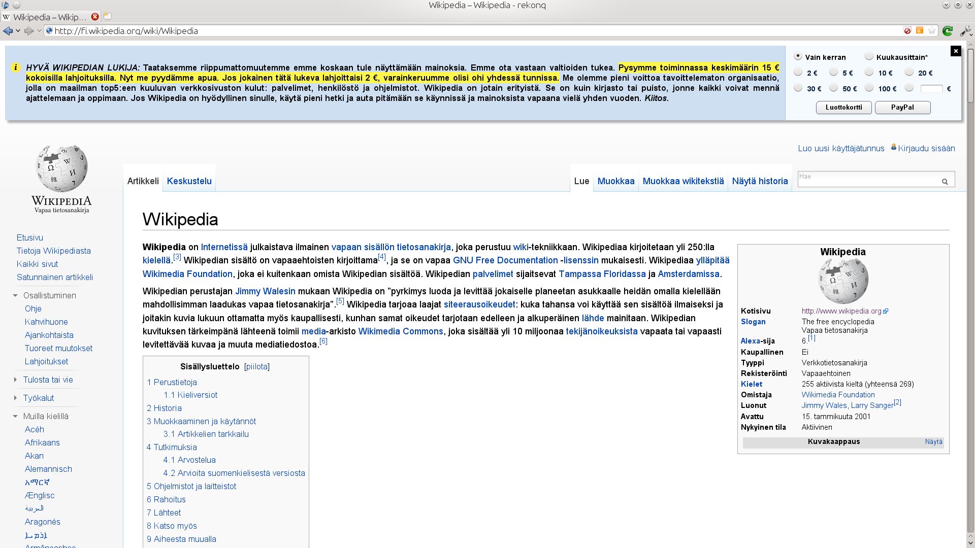975x548 pixels.
Task: Open the Lahjoitukset sidebar link
Action: click(46, 361)
